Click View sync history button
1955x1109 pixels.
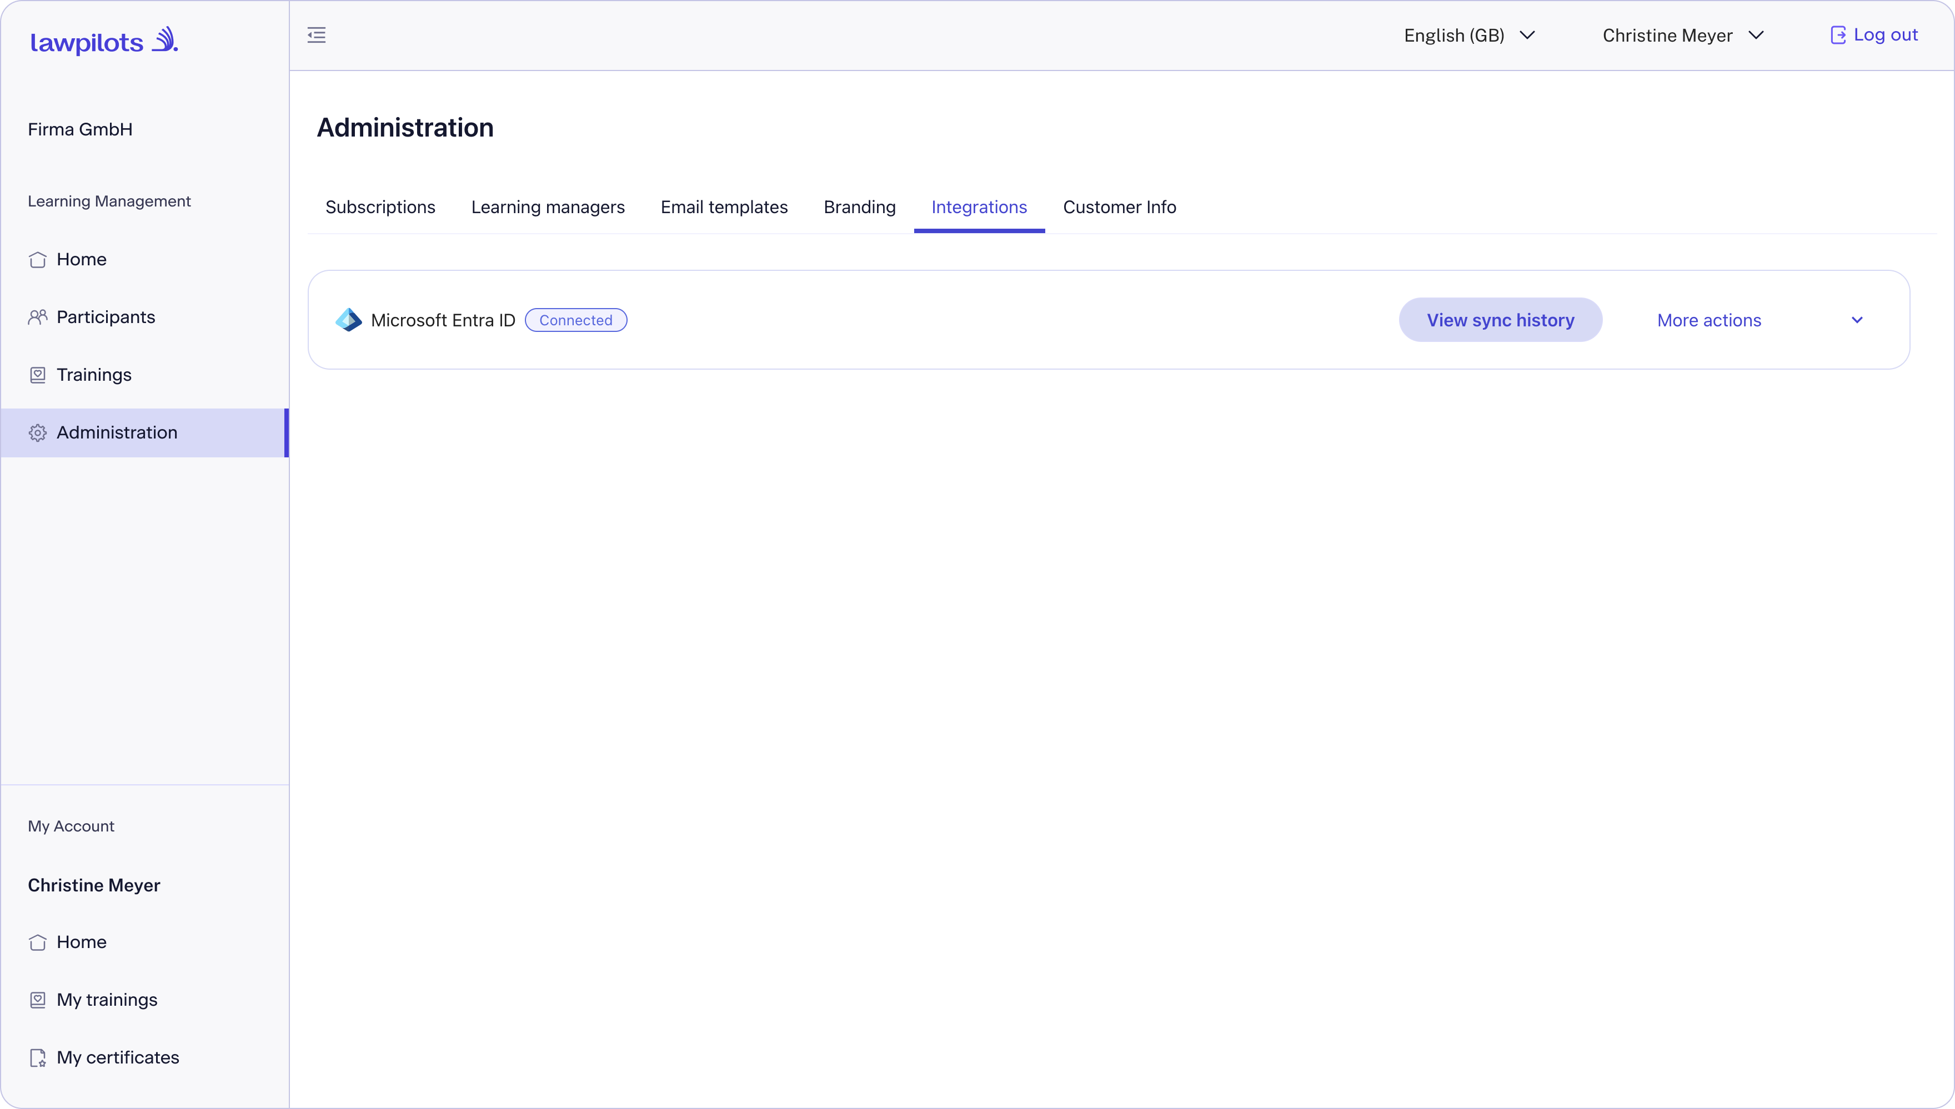(x=1500, y=320)
